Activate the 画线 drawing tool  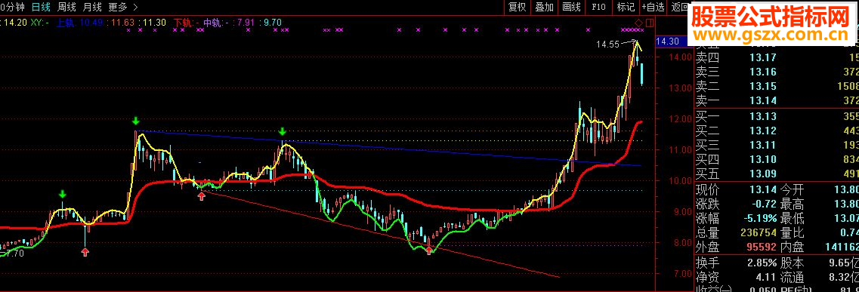click(571, 7)
